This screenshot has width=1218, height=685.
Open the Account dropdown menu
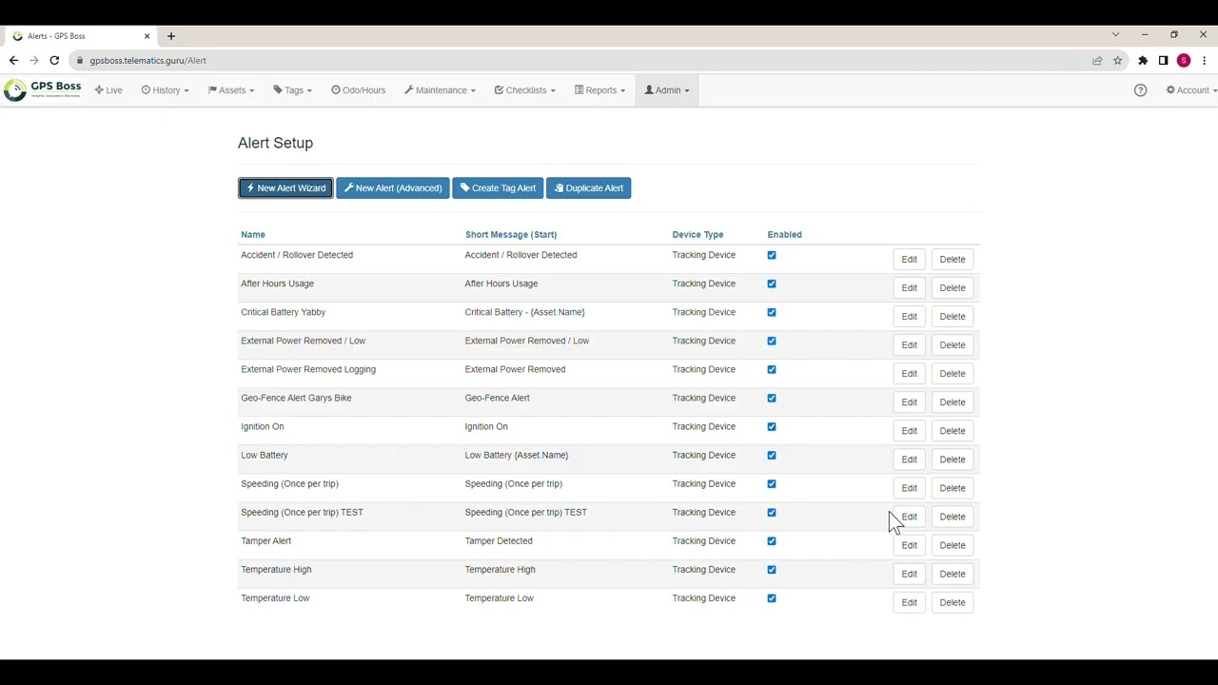point(1191,90)
